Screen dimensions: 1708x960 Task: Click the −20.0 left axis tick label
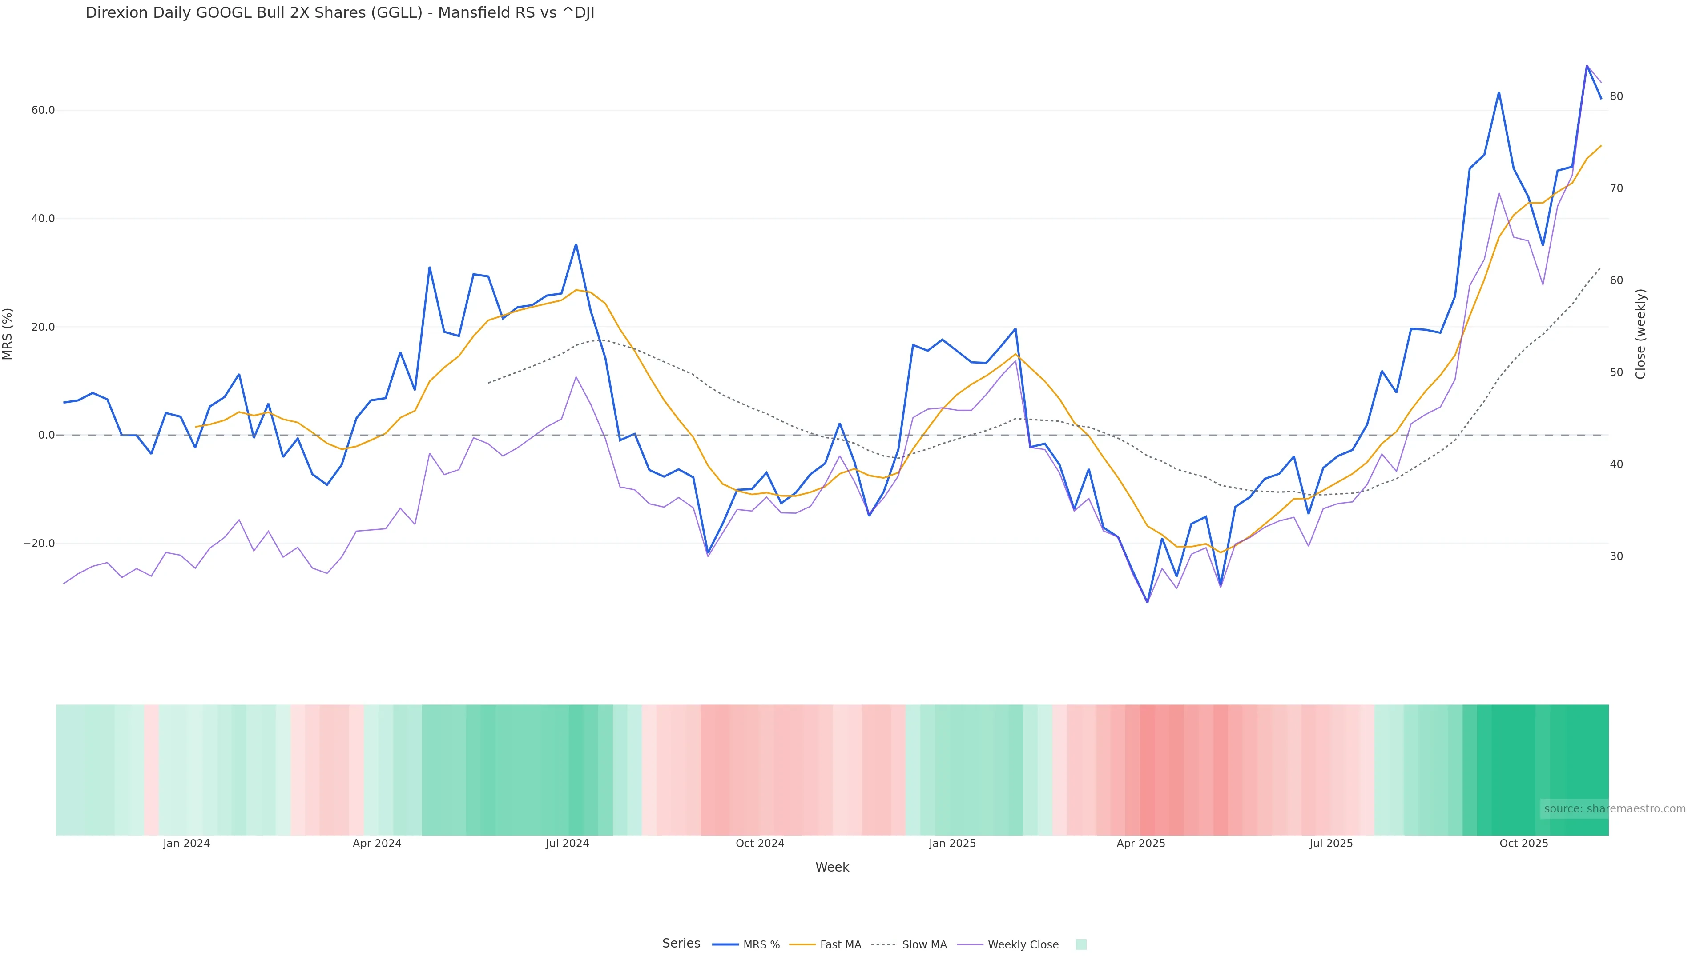tap(39, 543)
